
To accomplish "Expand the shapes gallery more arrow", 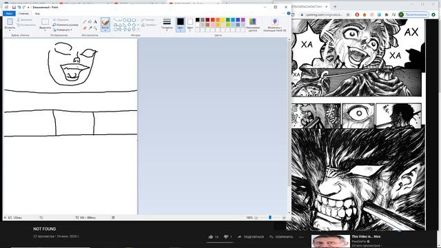I will (x=138, y=29).
